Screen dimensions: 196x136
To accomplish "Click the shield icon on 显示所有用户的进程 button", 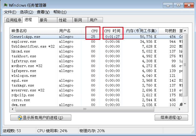I will 20,118.
